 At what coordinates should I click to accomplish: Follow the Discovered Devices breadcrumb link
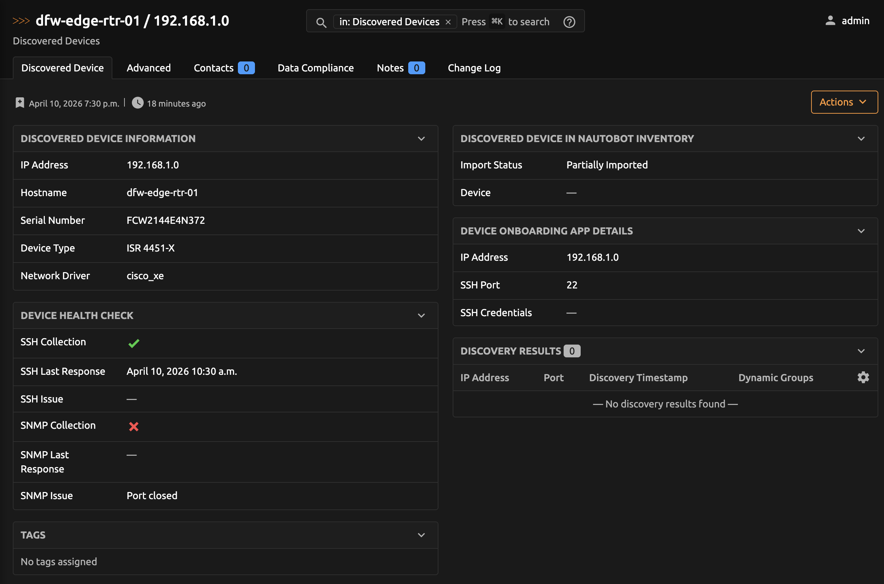click(x=56, y=41)
